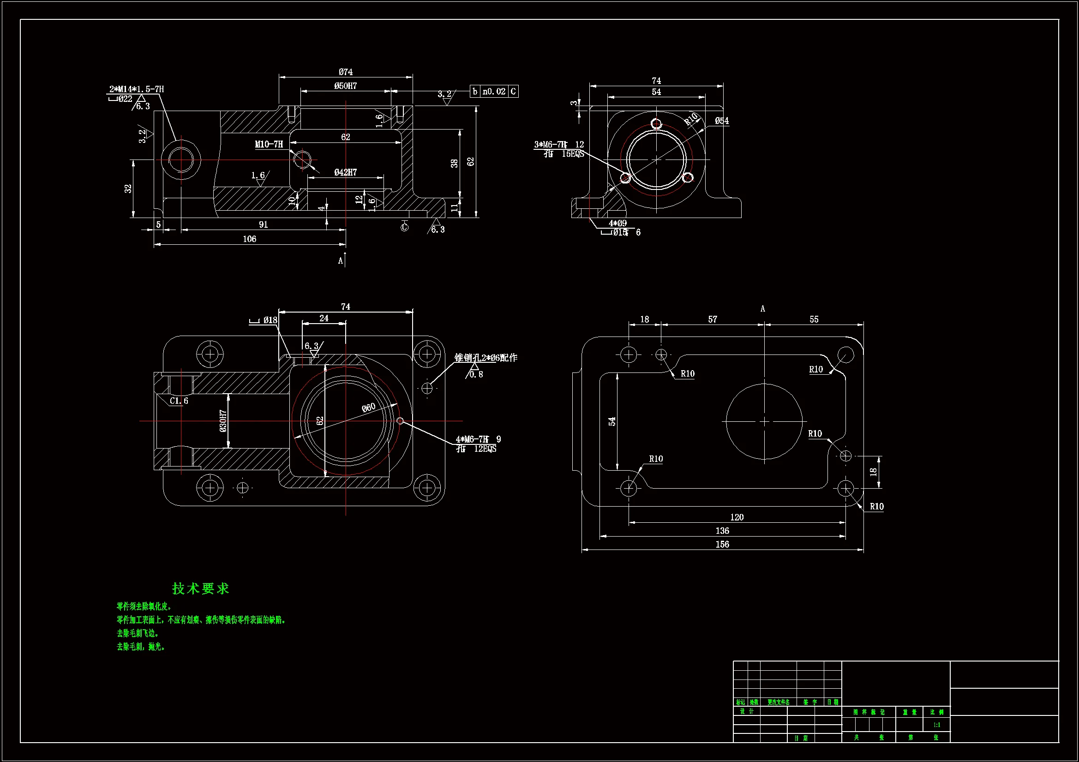Select the 技术要求 heading text
Screen dimensions: 1079x762
tap(201, 589)
